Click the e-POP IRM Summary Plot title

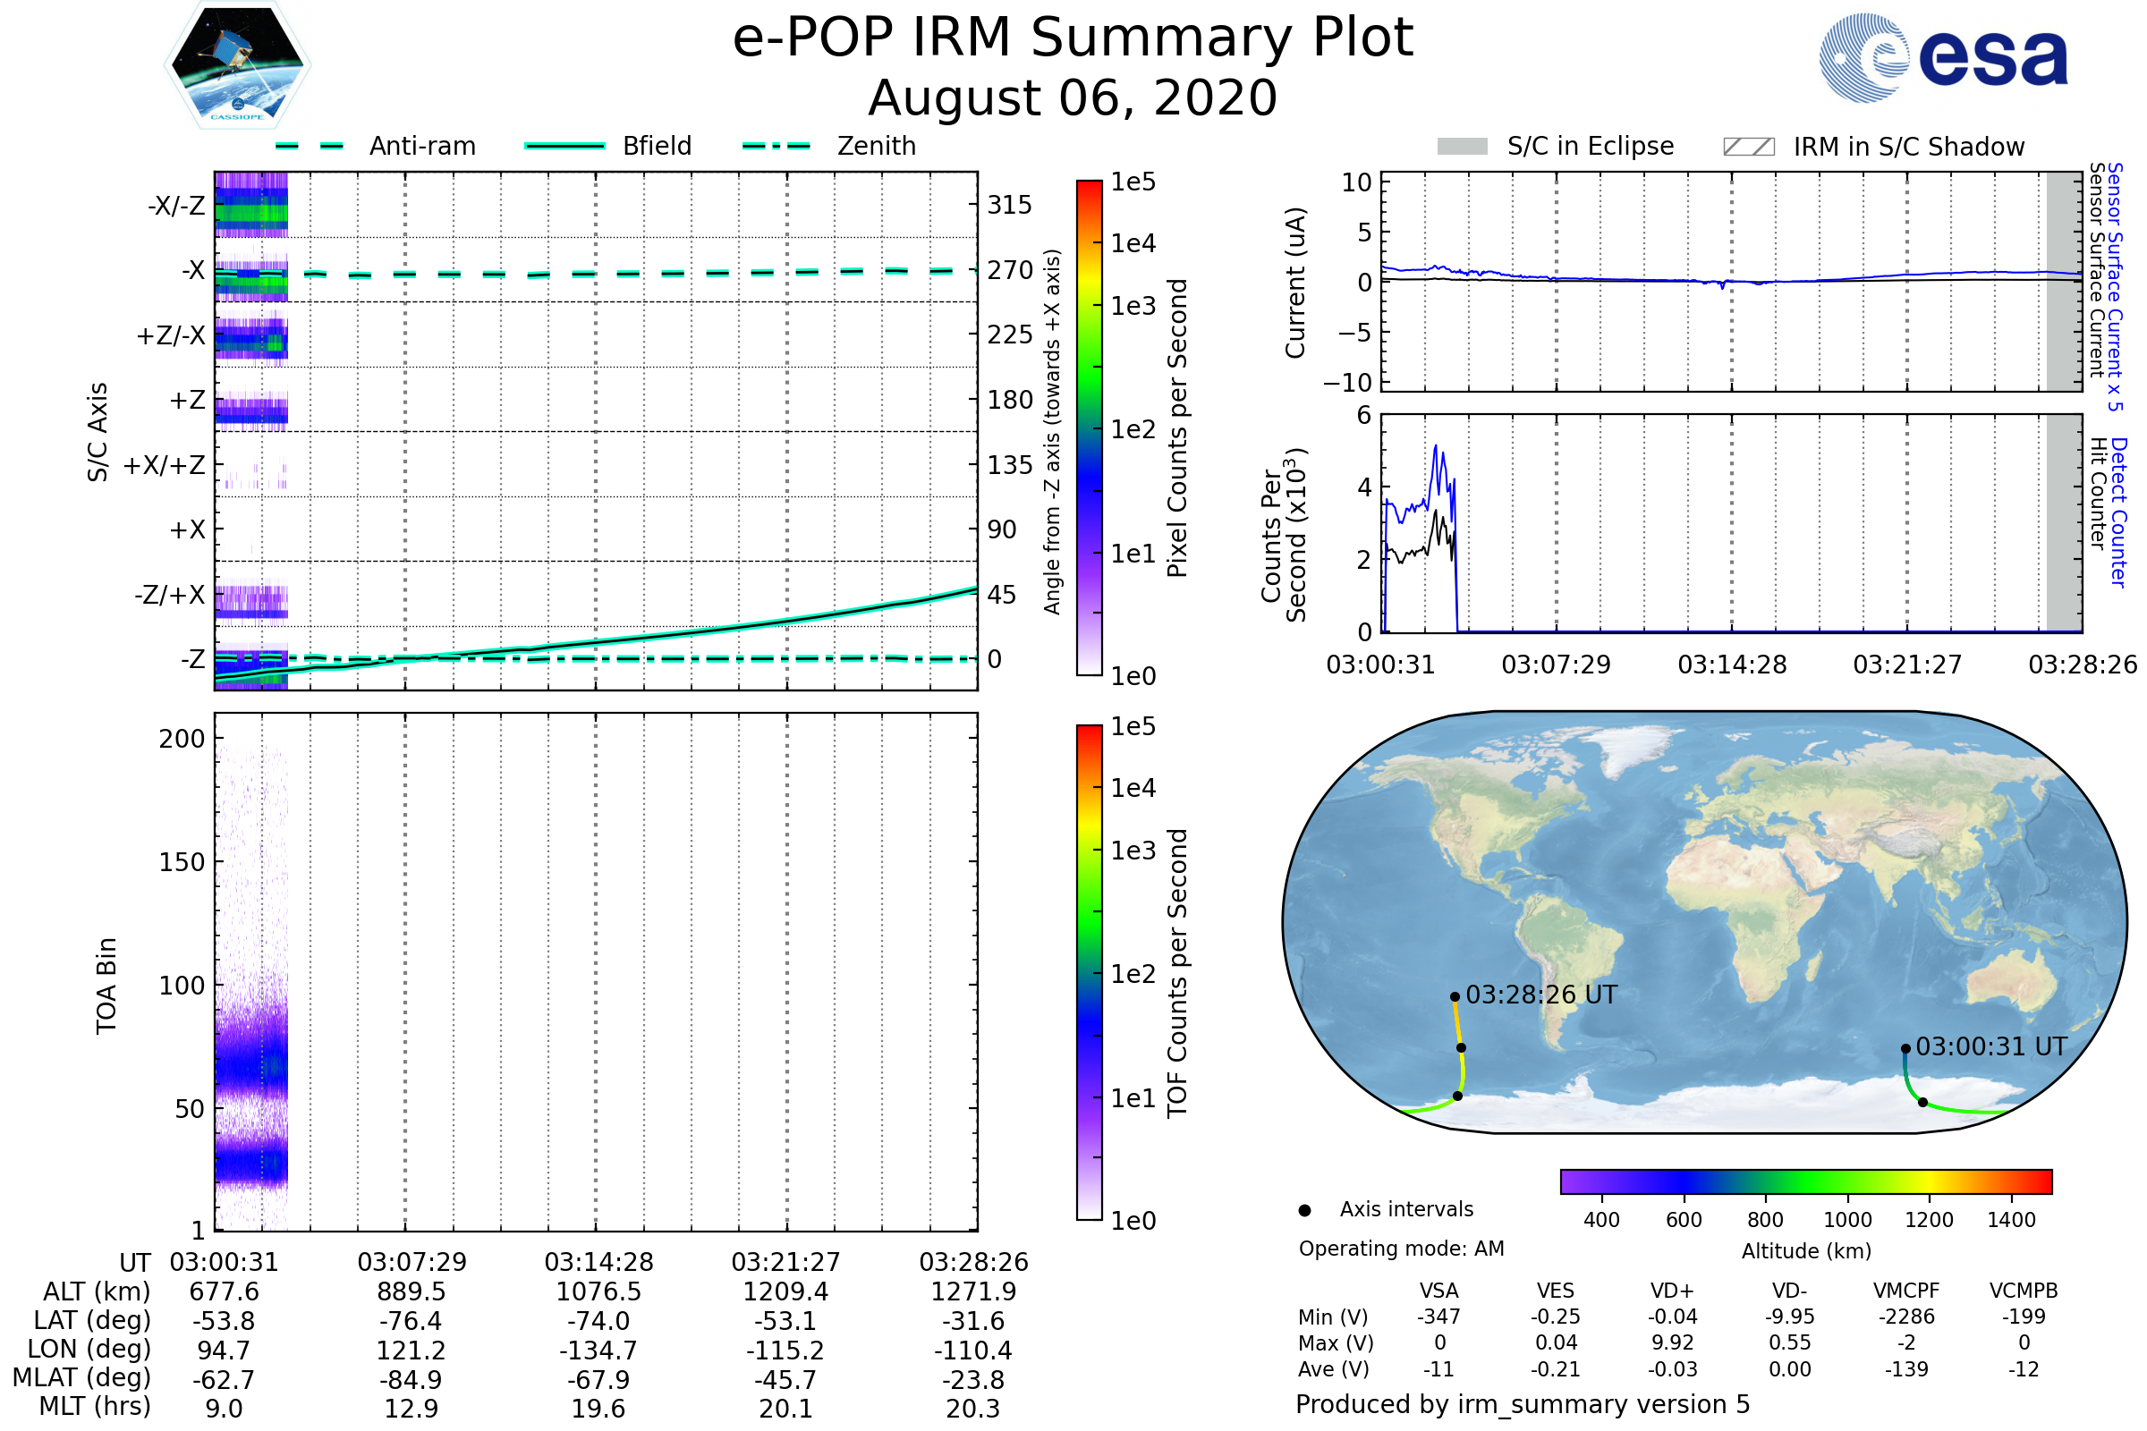point(1073,38)
